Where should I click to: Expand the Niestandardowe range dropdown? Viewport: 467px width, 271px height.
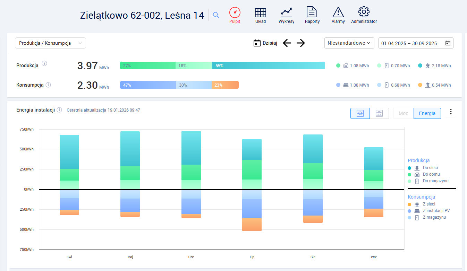pyautogui.click(x=349, y=43)
